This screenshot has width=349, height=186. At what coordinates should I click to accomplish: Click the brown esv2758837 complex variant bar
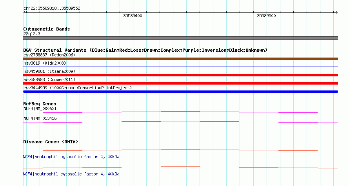(180, 59)
